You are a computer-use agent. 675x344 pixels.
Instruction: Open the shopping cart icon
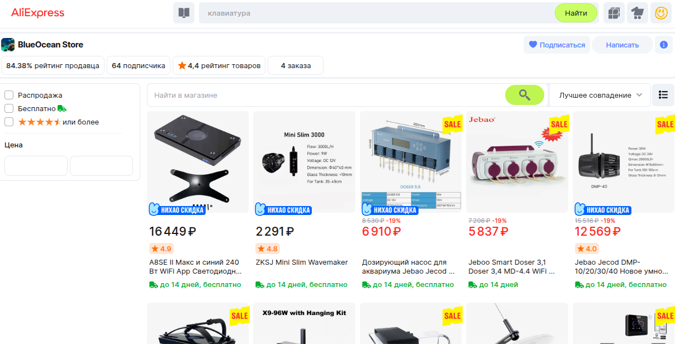pos(638,13)
